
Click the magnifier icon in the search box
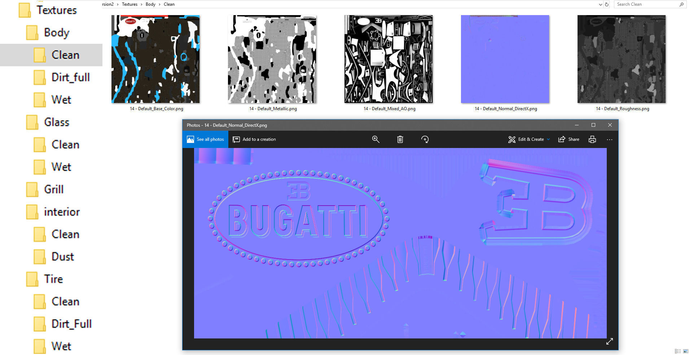tap(681, 4)
